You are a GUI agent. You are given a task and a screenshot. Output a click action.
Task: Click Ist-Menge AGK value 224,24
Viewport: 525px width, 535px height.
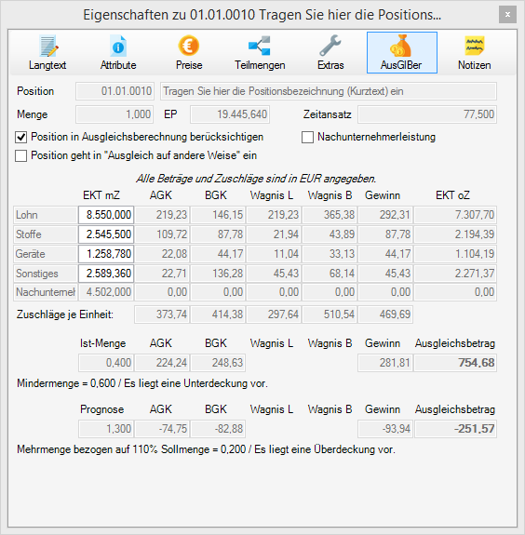click(x=162, y=363)
